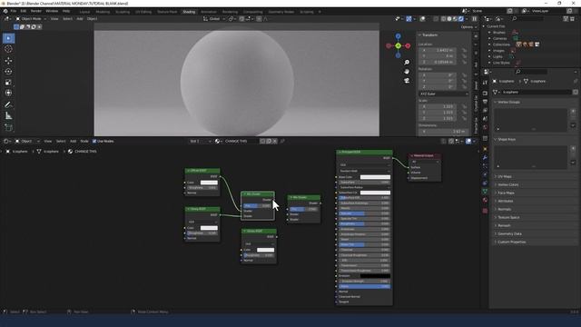The image size is (581, 327).
Task: Click the viewport pan hand icon
Action: click(407, 71)
